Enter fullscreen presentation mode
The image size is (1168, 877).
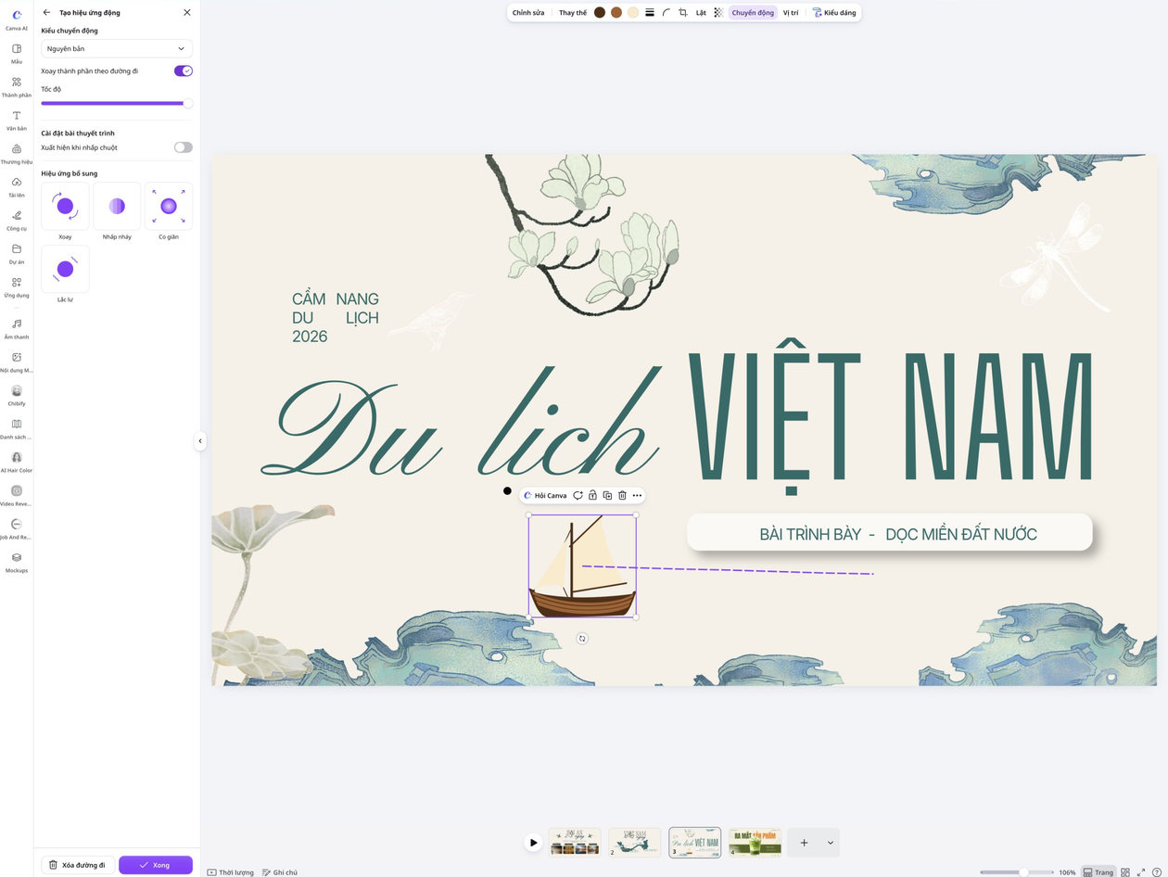[x=1141, y=872]
